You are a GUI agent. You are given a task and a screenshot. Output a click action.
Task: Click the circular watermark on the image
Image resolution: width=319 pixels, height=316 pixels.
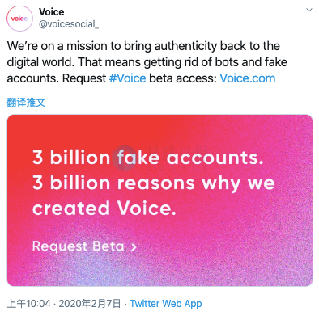point(125,158)
